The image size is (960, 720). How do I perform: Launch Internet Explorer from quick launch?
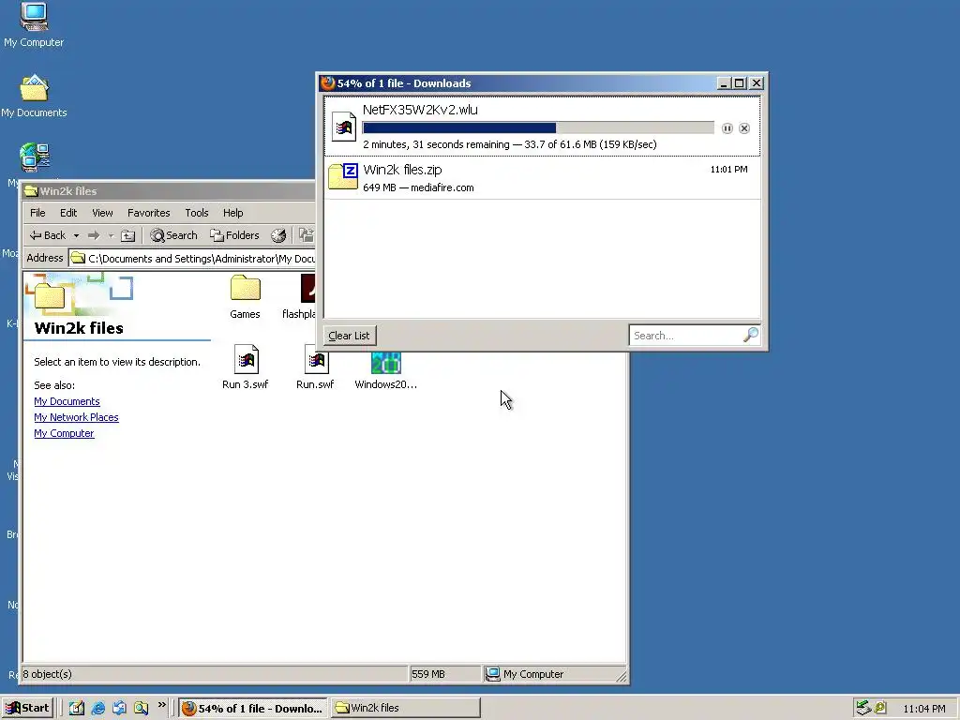(x=97, y=709)
